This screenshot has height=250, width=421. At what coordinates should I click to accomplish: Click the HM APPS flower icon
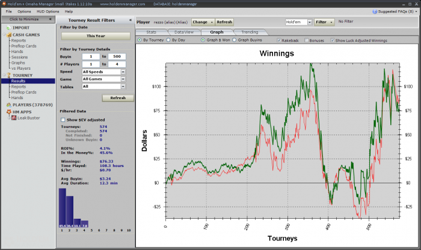pos(9,112)
